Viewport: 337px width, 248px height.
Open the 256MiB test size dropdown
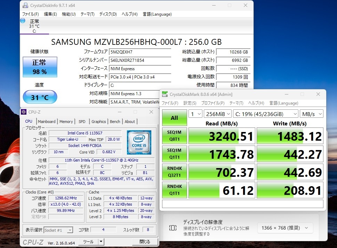coord(218,114)
